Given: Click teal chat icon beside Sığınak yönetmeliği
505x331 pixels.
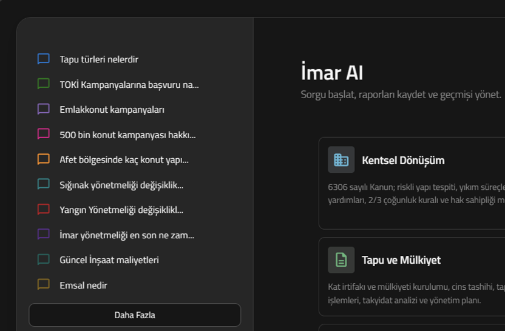Looking at the screenshot, I should pos(43,185).
